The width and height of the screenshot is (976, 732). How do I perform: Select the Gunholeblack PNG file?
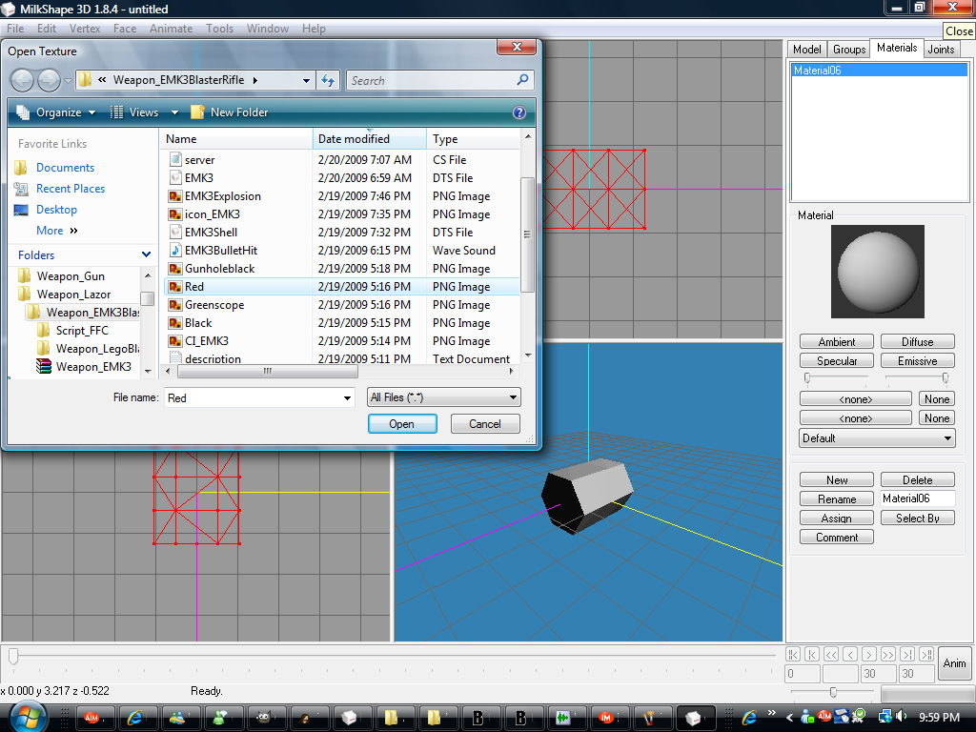342,268
